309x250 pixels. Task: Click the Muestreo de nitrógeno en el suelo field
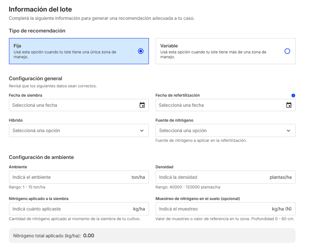click(225, 209)
